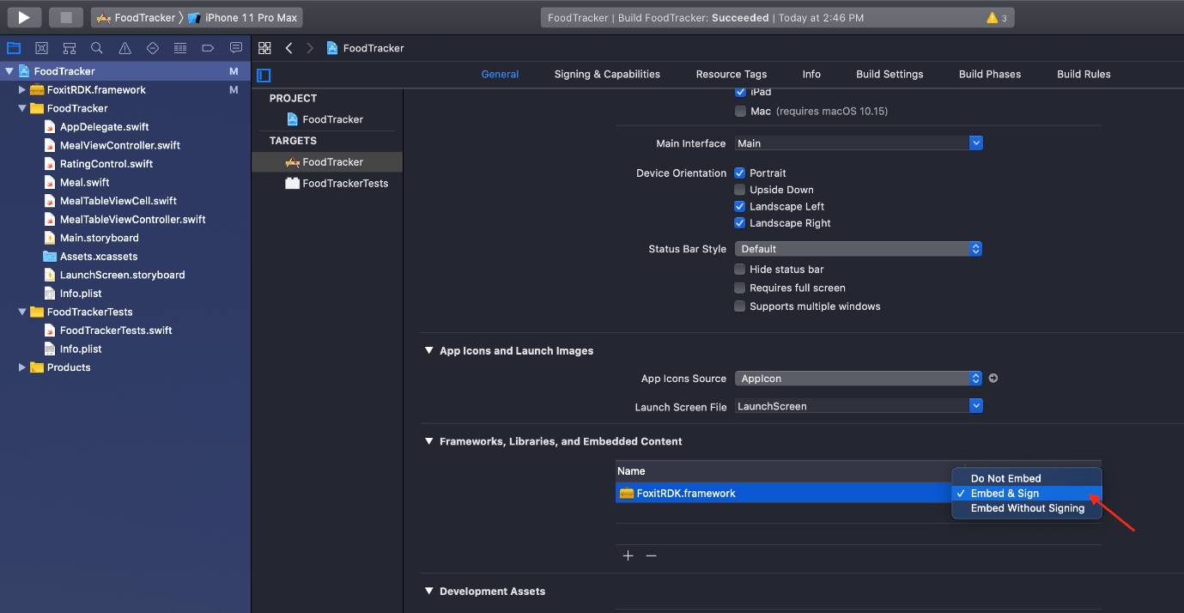Switch to the Signing & Capabilities tab
Image resolution: width=1184 pixels, height=613 pixels.
point(607,75)
